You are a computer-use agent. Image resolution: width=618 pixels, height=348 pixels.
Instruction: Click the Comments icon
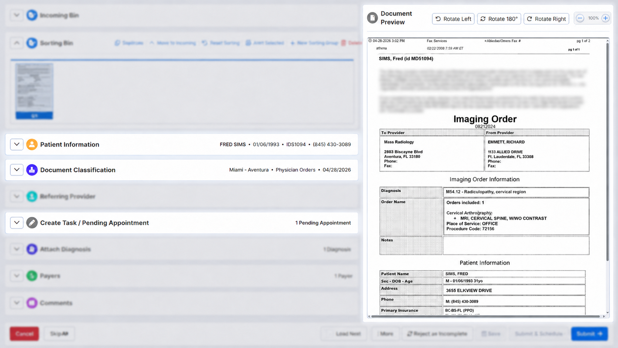32,303
